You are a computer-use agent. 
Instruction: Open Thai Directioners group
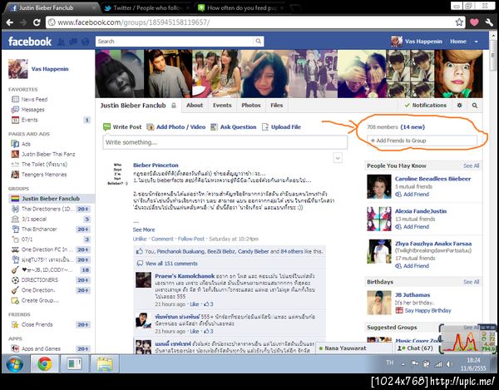(x=47, y=209)
